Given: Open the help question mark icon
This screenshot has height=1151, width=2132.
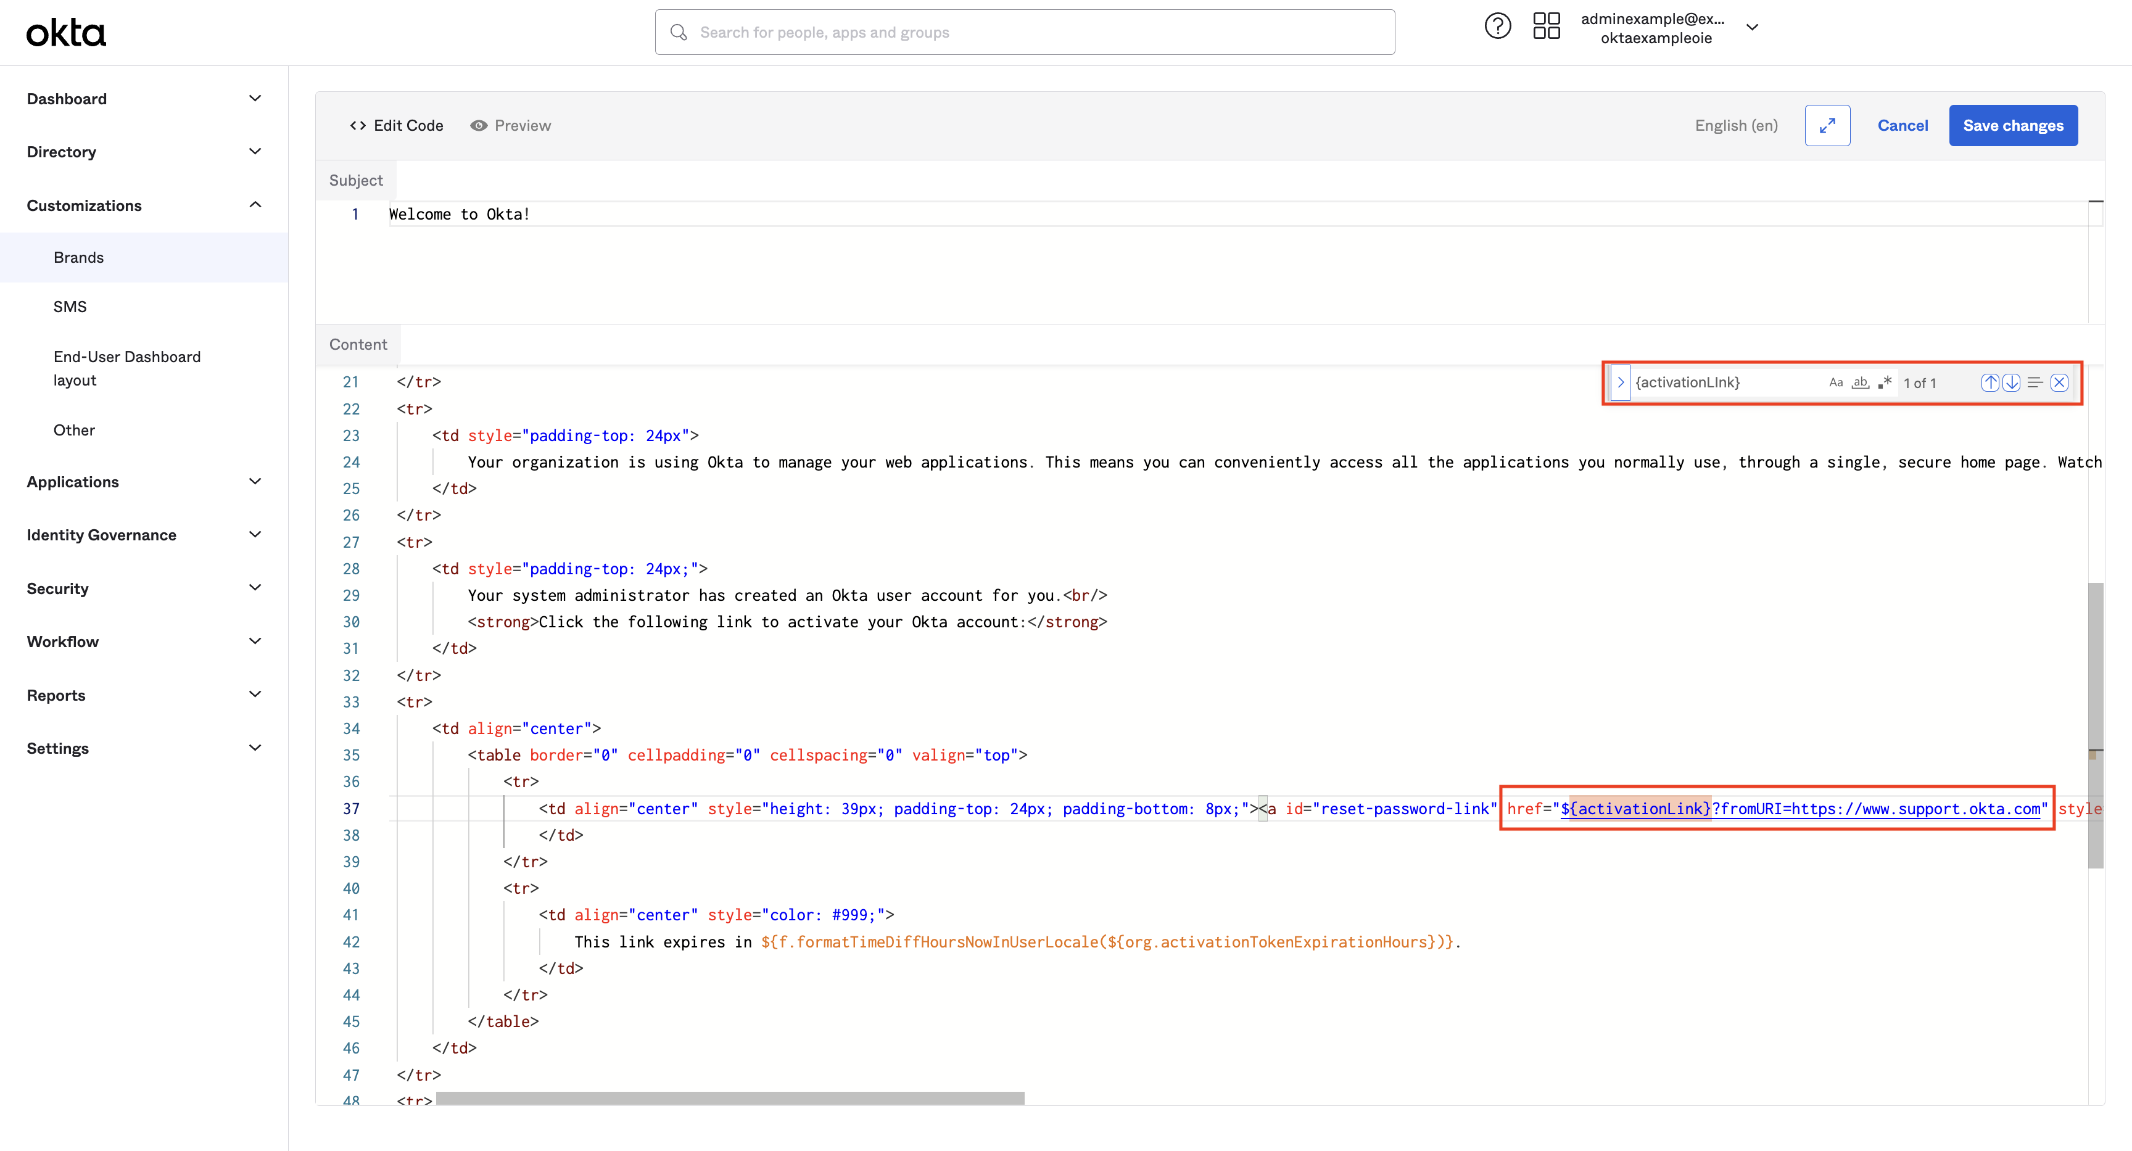Looking at the screenshot, I should click(x=1498, y=26).
